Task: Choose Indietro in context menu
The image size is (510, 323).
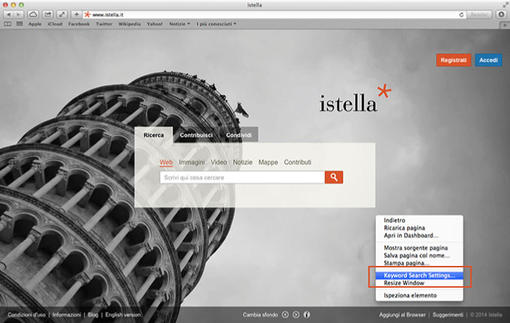Action: click(419, 220)
